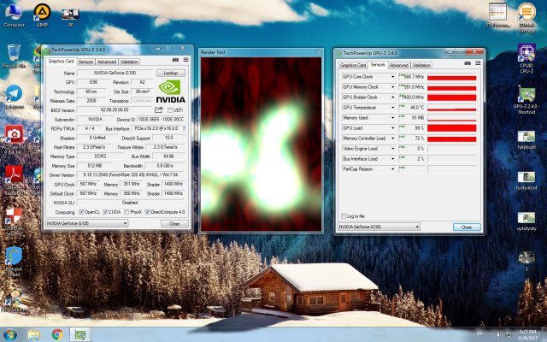Click the GPU Load red graph bar
The width and height of the screenshot is (547, 342).
451,127
